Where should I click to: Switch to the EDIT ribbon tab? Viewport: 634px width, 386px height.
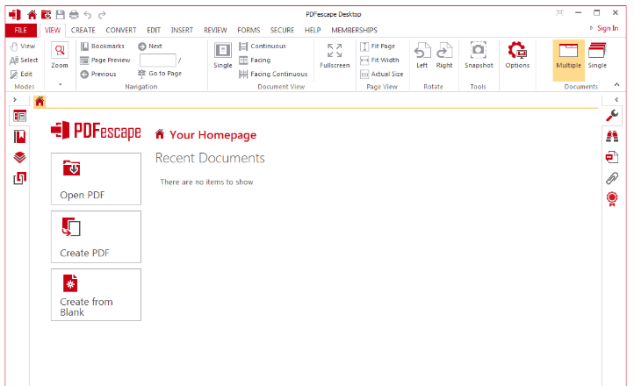click(x=154, y=31)
